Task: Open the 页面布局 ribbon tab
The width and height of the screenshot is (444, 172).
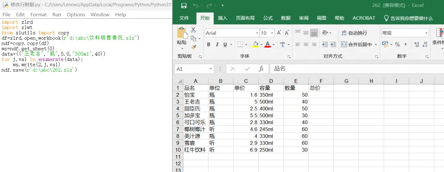Action: [245, 18]
